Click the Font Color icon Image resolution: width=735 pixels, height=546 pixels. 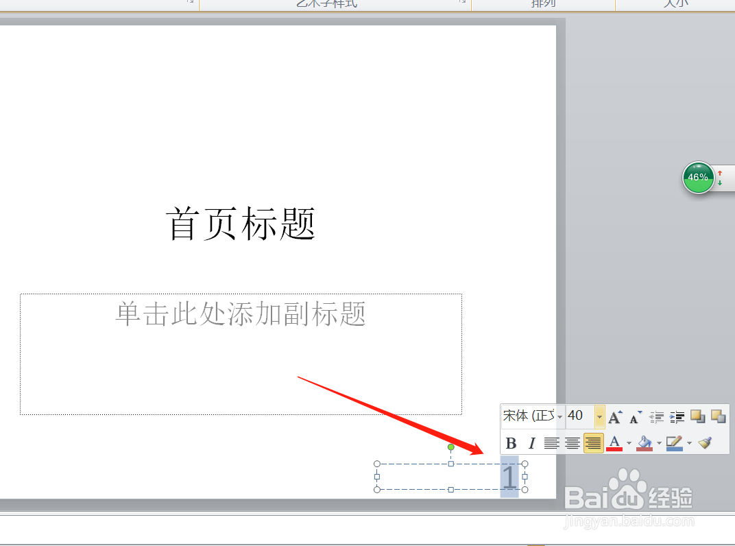pyautogui.click(x=614, y=443)
